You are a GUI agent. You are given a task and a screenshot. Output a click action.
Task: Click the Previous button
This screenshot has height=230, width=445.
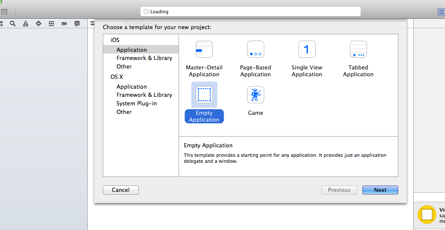click(x=339, y=190)
